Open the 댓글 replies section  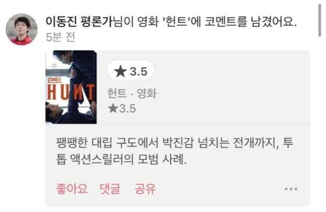(x=110, y=189)
